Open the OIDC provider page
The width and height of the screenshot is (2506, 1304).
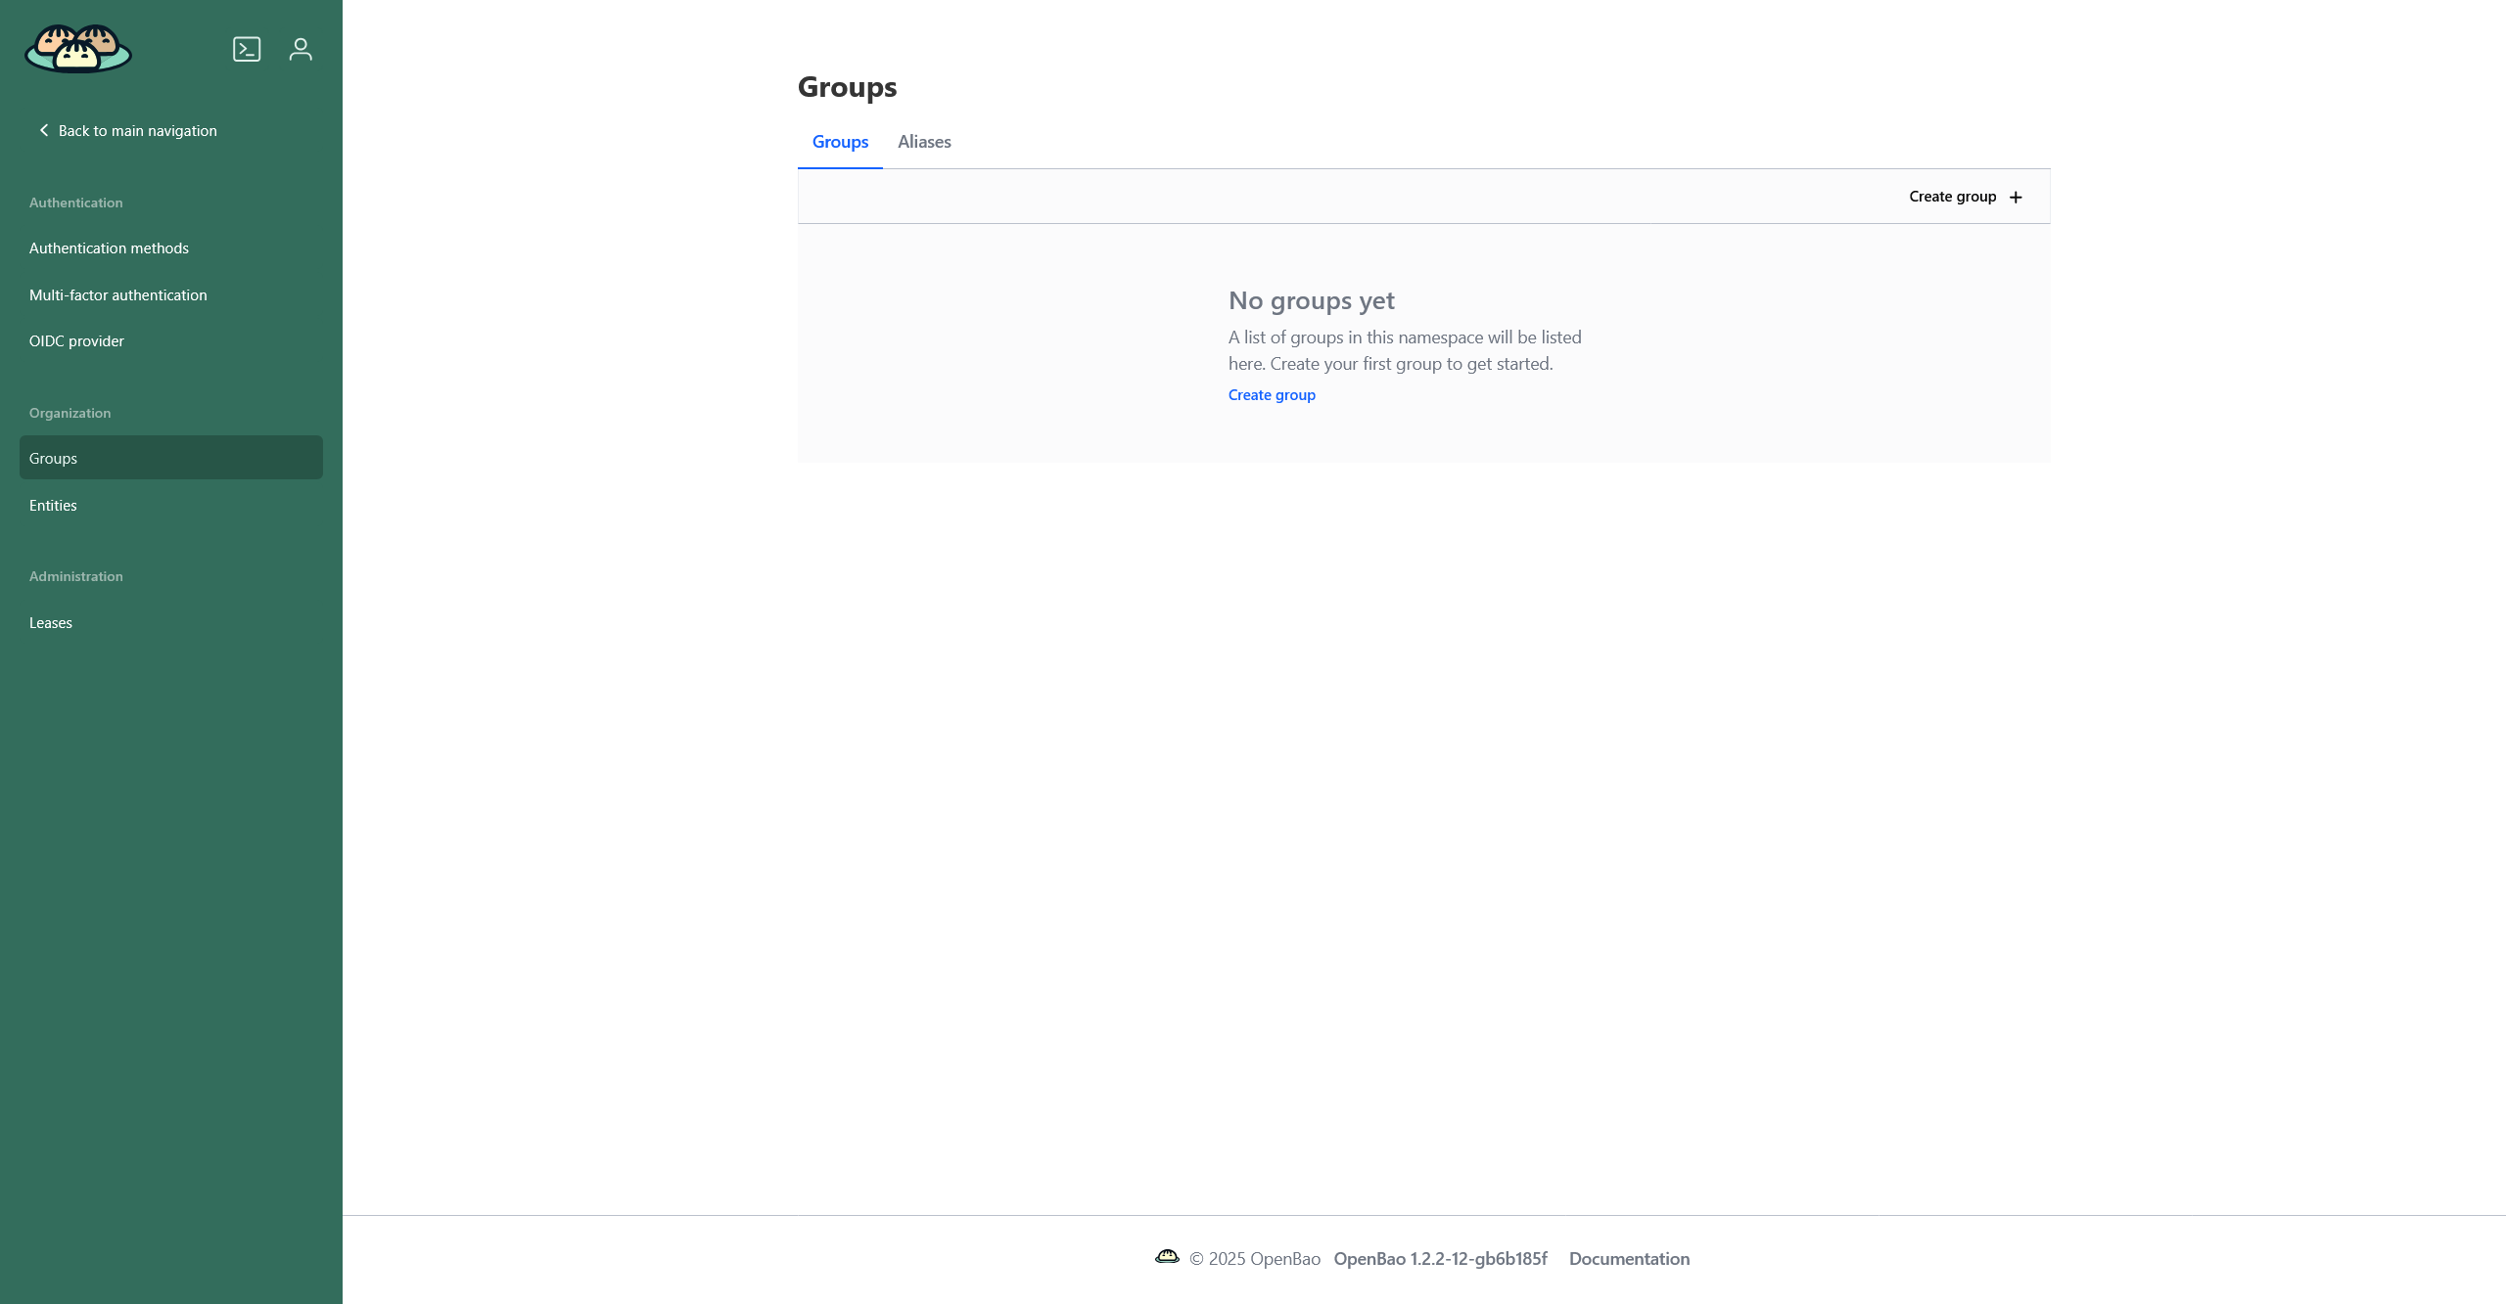pyautogui.click(x=76, y=340)
